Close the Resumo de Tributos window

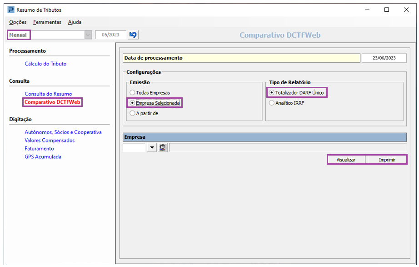pos(406,10)
